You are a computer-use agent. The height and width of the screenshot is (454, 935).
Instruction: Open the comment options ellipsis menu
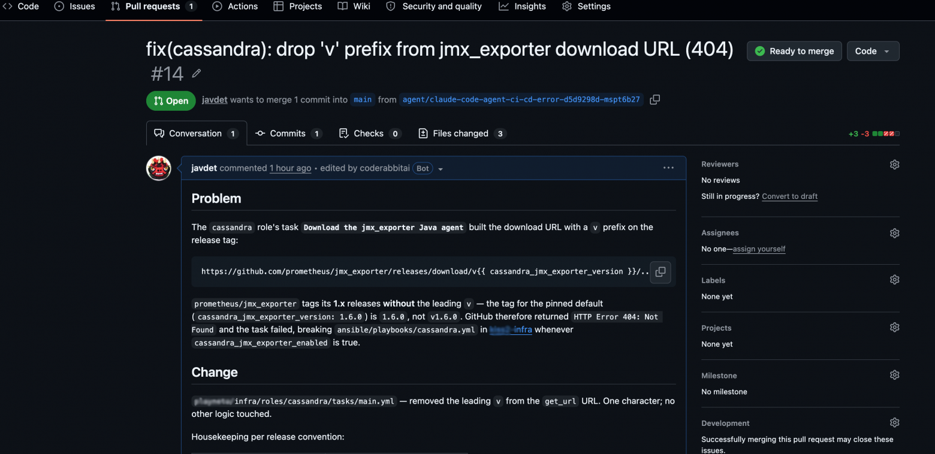(668, 168)
